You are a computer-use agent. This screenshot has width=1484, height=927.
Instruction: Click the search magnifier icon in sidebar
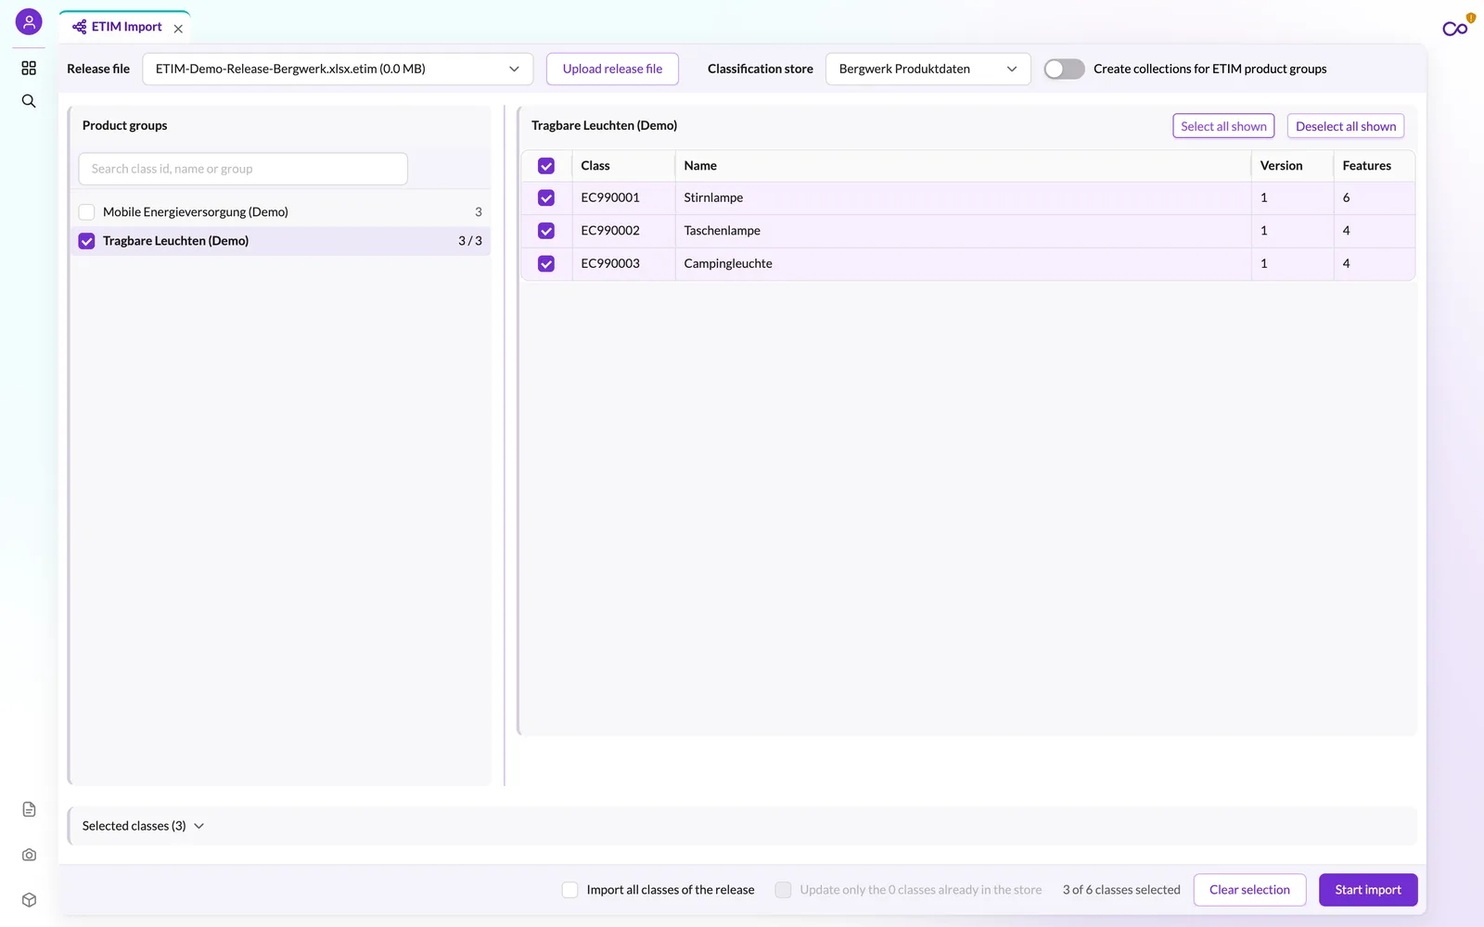(x=29, y=101)
